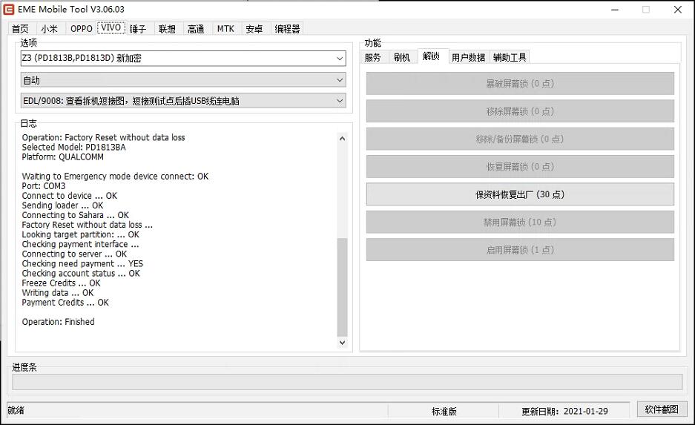Open the 辅助工具 function tab
The height and width of the screenshot is (425, 695).
pyautogui.click(x=510, y=57)
